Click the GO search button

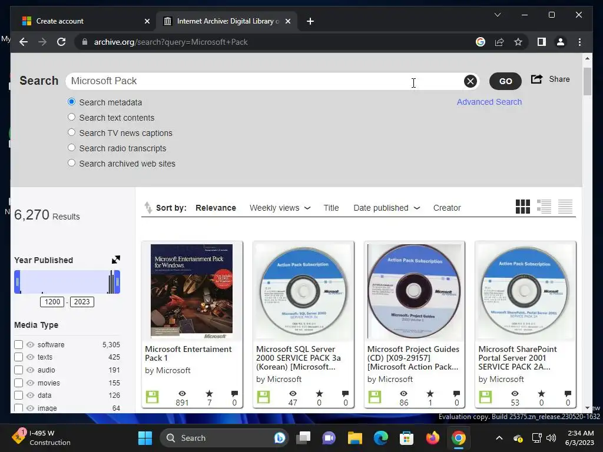(505, 81)
